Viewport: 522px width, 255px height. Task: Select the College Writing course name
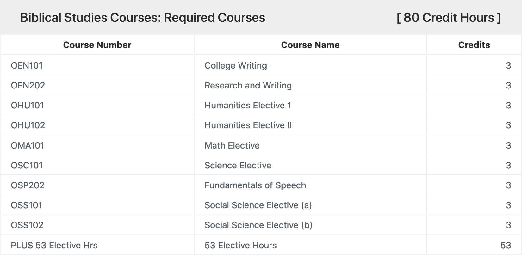click(x=236, y=65)
